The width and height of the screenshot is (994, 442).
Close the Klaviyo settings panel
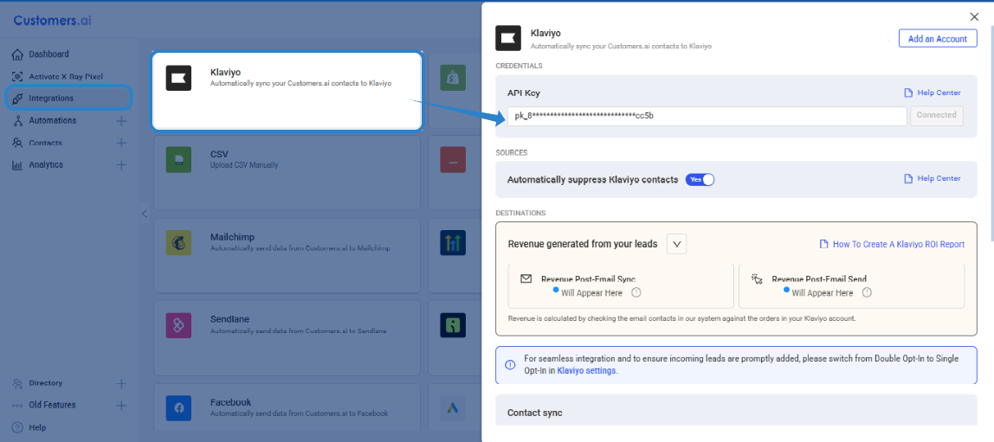point(974,17)
